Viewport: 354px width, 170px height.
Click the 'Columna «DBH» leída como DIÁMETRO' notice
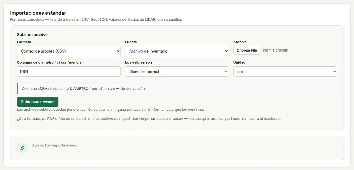177,88
